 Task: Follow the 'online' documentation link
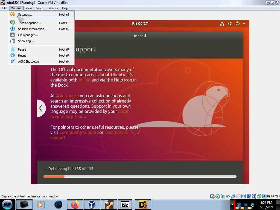coord(84,80)
